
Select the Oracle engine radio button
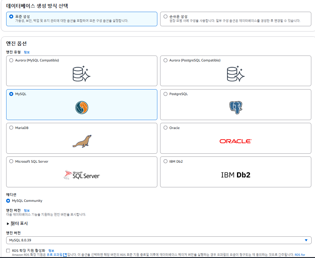pos(165,127)
